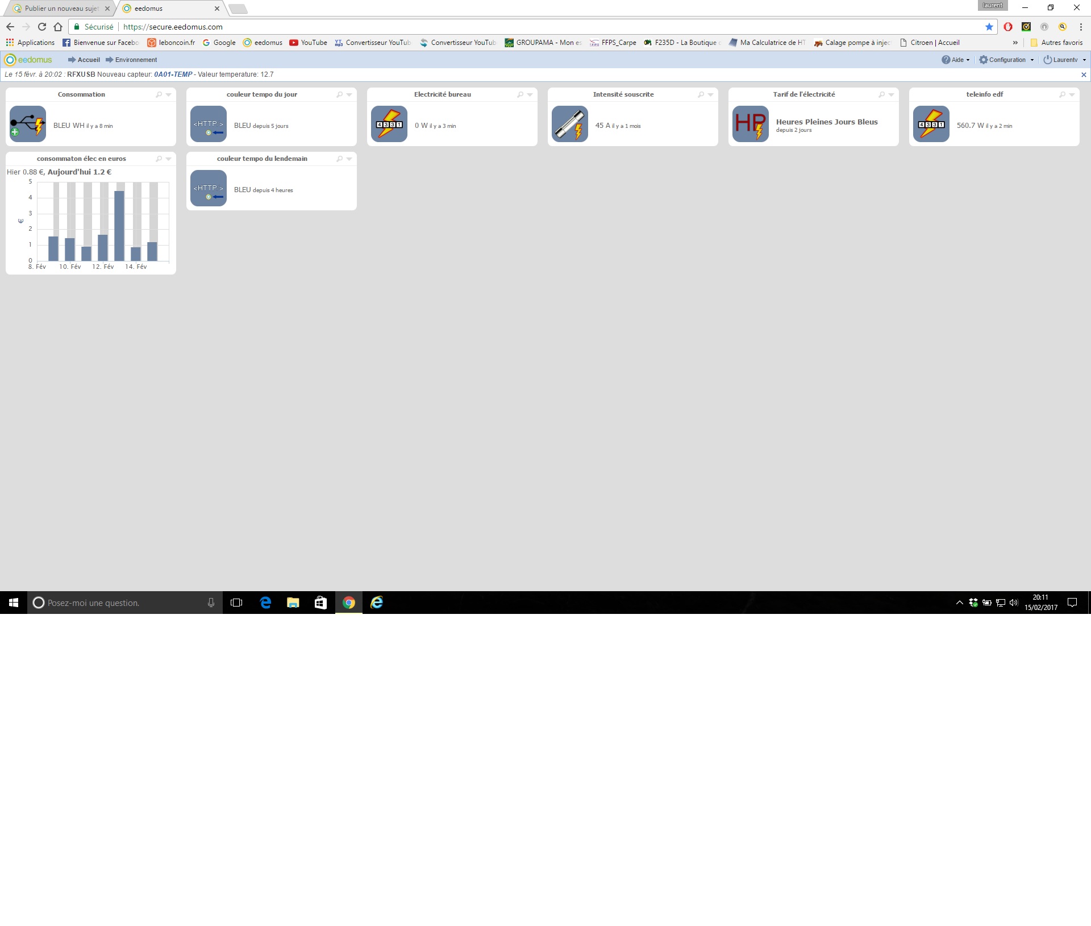The height and width of the screenshot is (926, 1091).
Task: Click the Laurentv user profile button
Action: pos(1064,59)
